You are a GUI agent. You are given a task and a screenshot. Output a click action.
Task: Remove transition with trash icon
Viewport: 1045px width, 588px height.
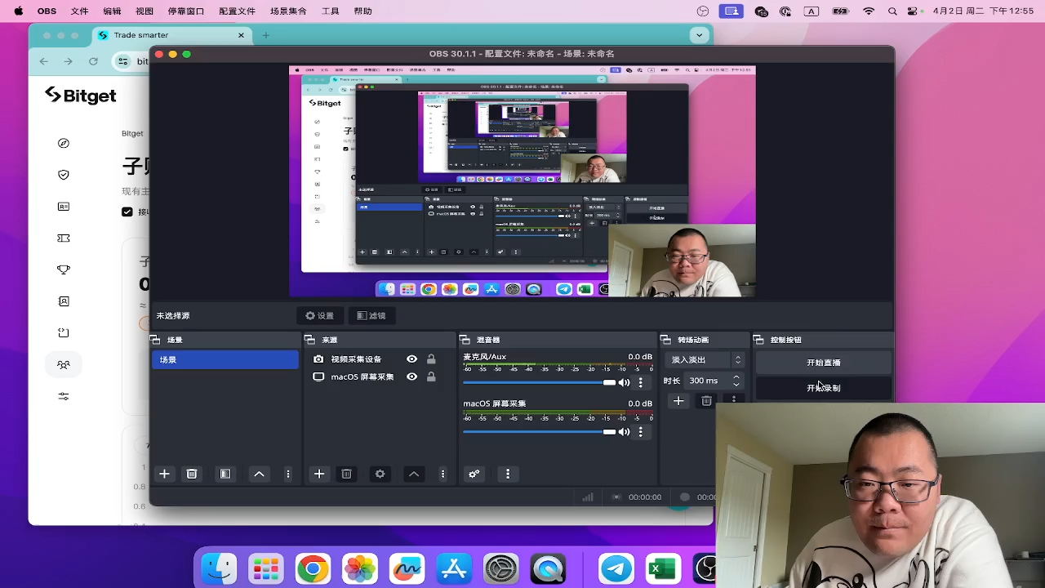click(706, 401)
